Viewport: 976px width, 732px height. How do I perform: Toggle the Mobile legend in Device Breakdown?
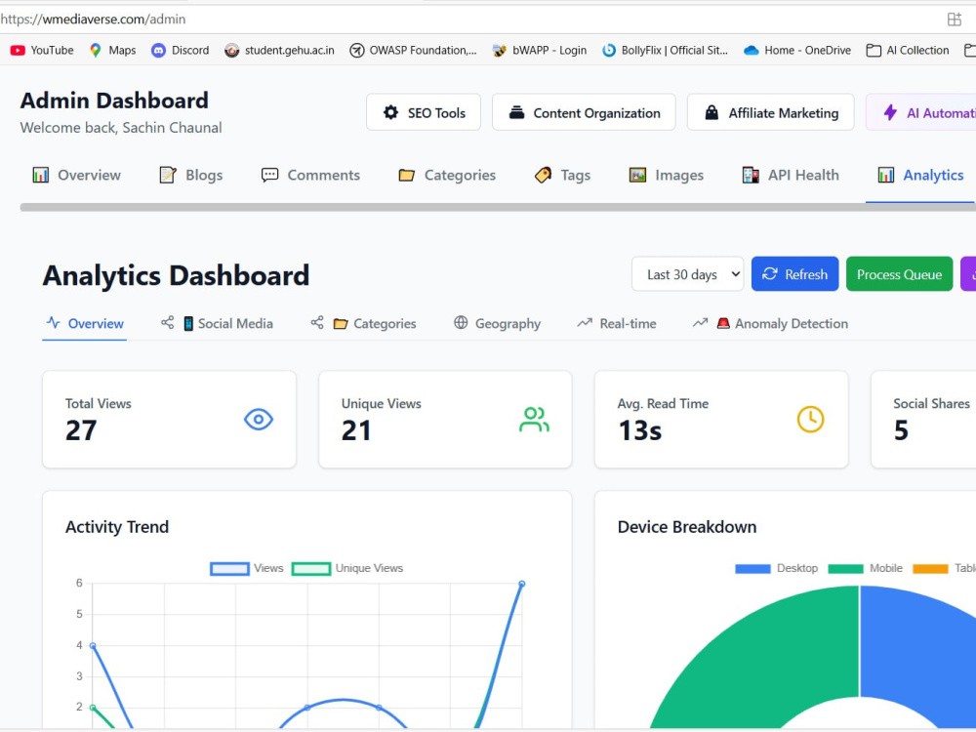(x=865, y=568)
